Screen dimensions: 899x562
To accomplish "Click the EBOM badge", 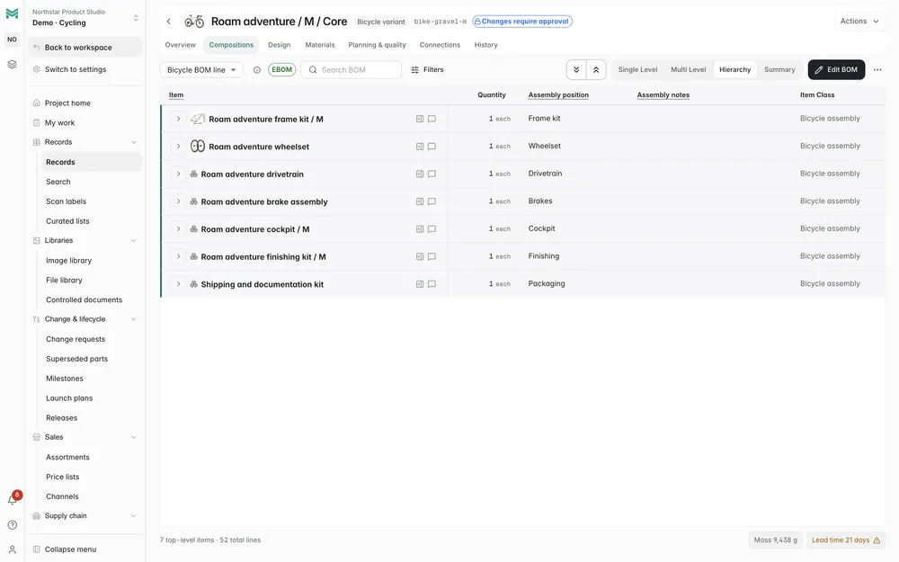I will (x=281, y=69).
